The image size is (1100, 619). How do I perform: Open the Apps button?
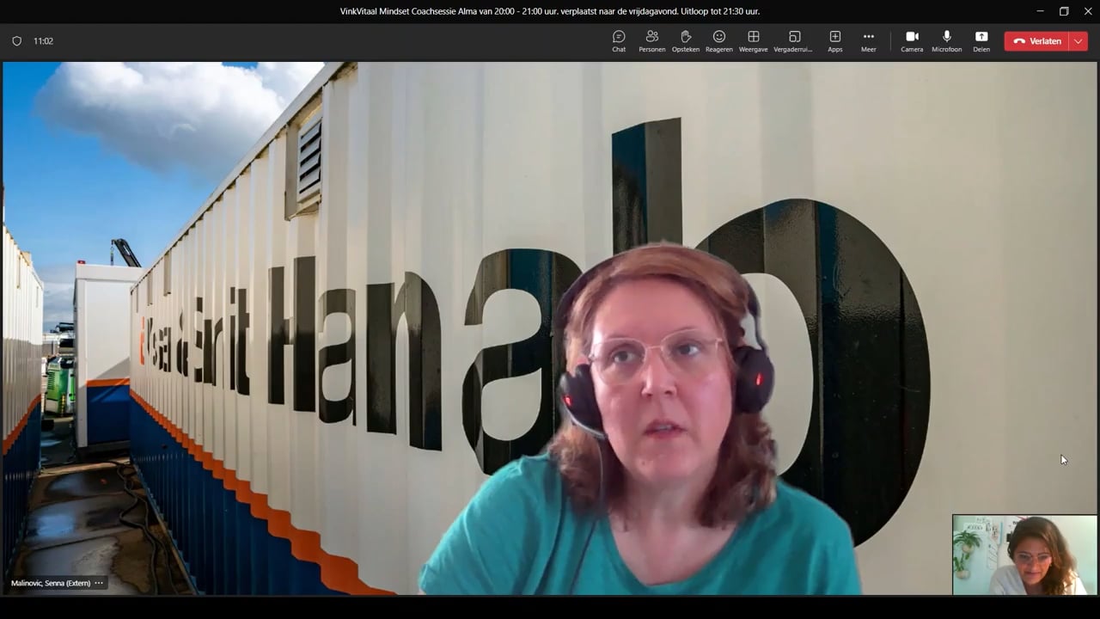tap(835, 41)
